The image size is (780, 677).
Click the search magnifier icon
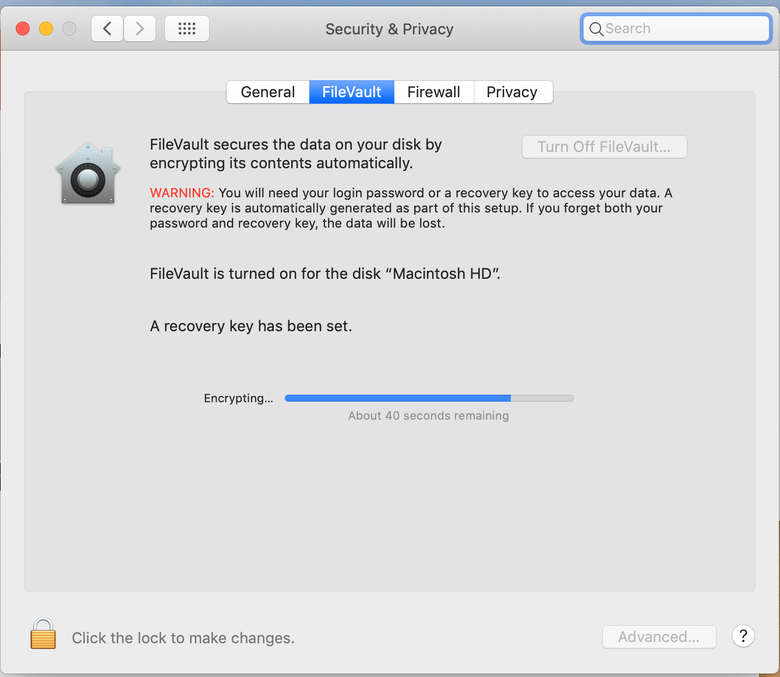(x=596, y=29)
